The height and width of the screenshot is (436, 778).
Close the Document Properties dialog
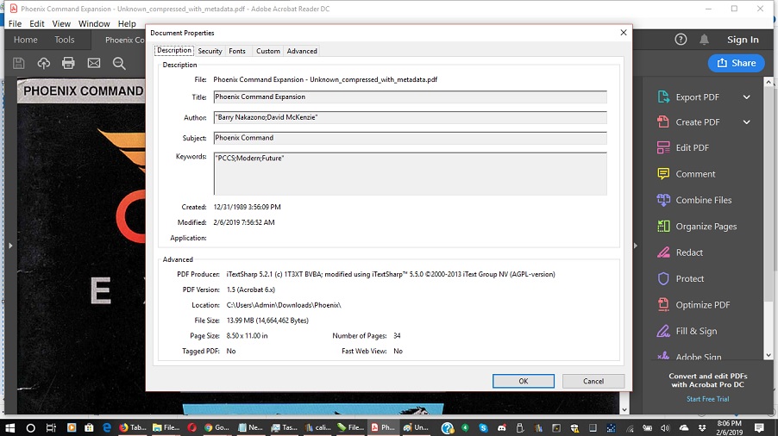tap(624, 33)
